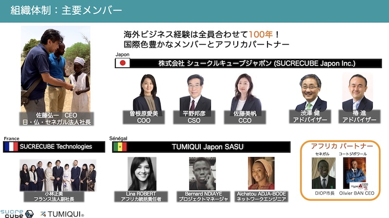Viewport: 389px width, 218px height.
Task: Click the Aichatou ADJA-BODE caption
Action: (261, 197)
